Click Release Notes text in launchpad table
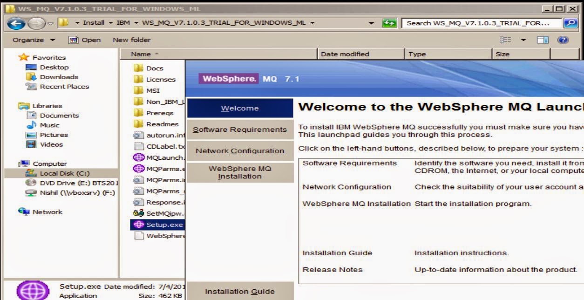Screen dimensions: 584x300 (x=333, y=269)
